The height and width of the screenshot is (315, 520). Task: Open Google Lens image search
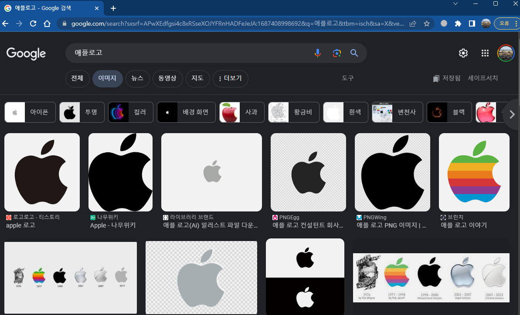coord(336,53)
